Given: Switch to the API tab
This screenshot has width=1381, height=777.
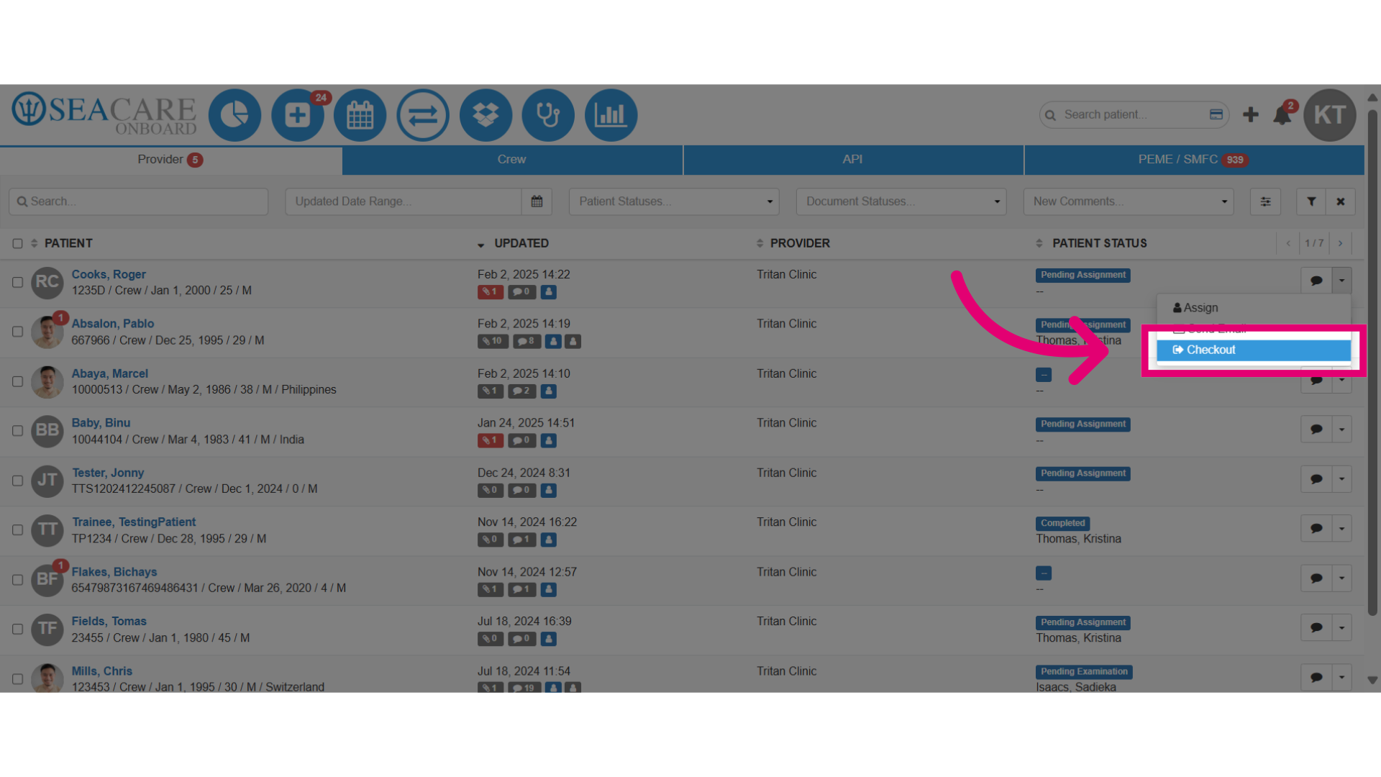Looking at the screenshot, I should click(853, 160).
